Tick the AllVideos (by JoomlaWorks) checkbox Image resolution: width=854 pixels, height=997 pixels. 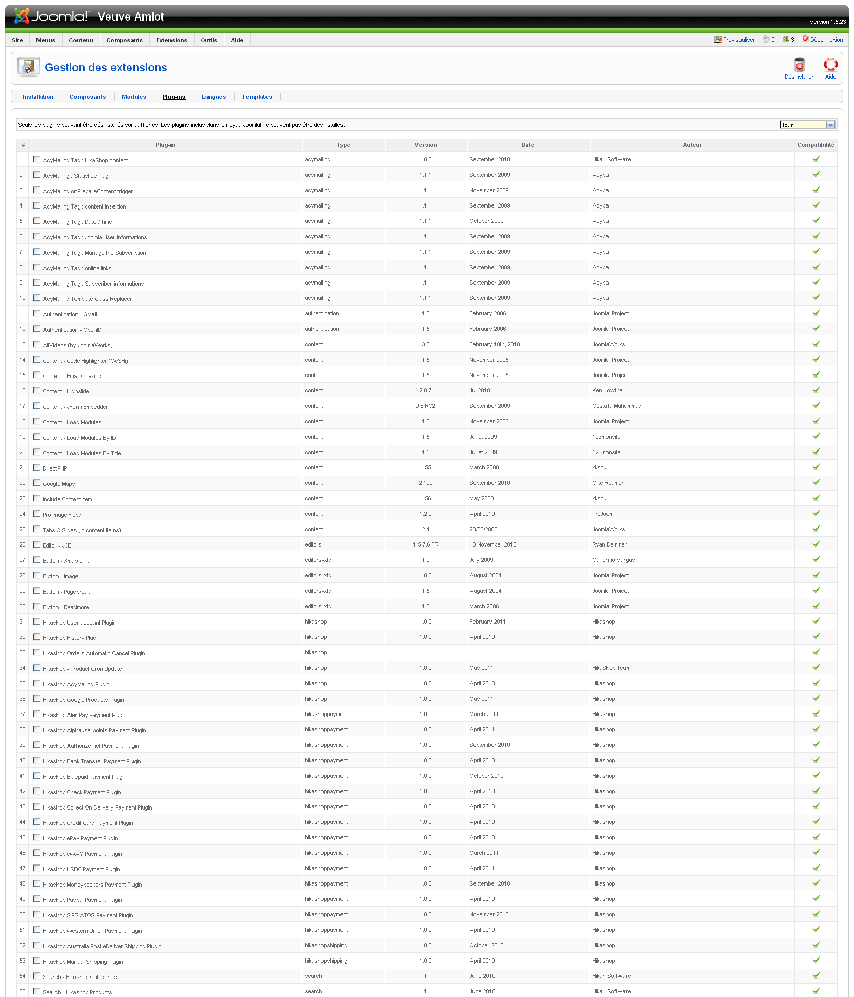pyautogui.click(x=36, y=344)
